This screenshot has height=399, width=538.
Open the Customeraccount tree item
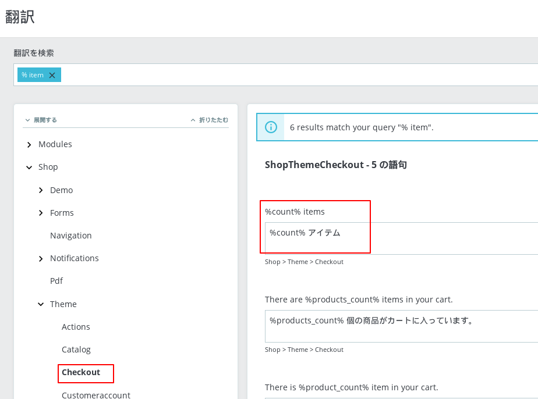point(96,395)
